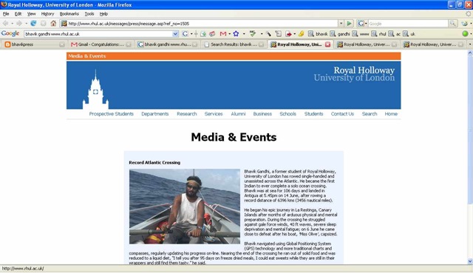The height and width of the screenshot is (274, 473).
Task: Open the Gmail icon in Google toolbar
Action: pos(223,34)
